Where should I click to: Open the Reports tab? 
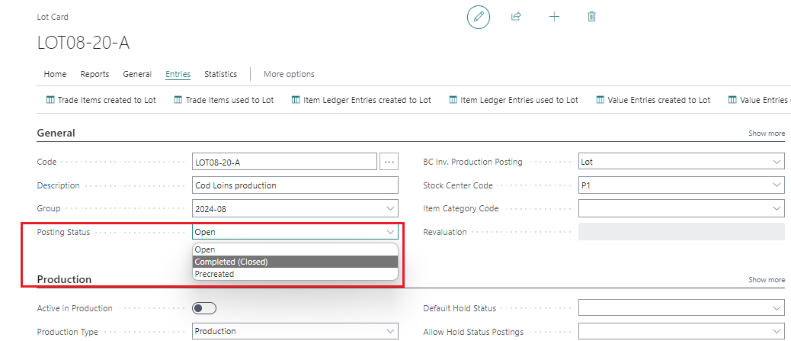click(94, 74)
